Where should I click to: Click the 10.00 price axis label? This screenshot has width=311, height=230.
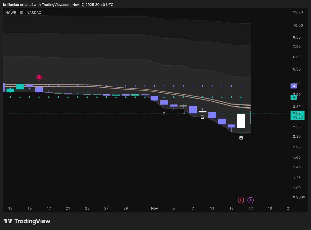point(298,25)
